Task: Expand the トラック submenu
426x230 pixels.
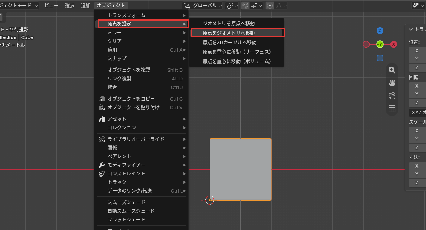Action: 142,182
